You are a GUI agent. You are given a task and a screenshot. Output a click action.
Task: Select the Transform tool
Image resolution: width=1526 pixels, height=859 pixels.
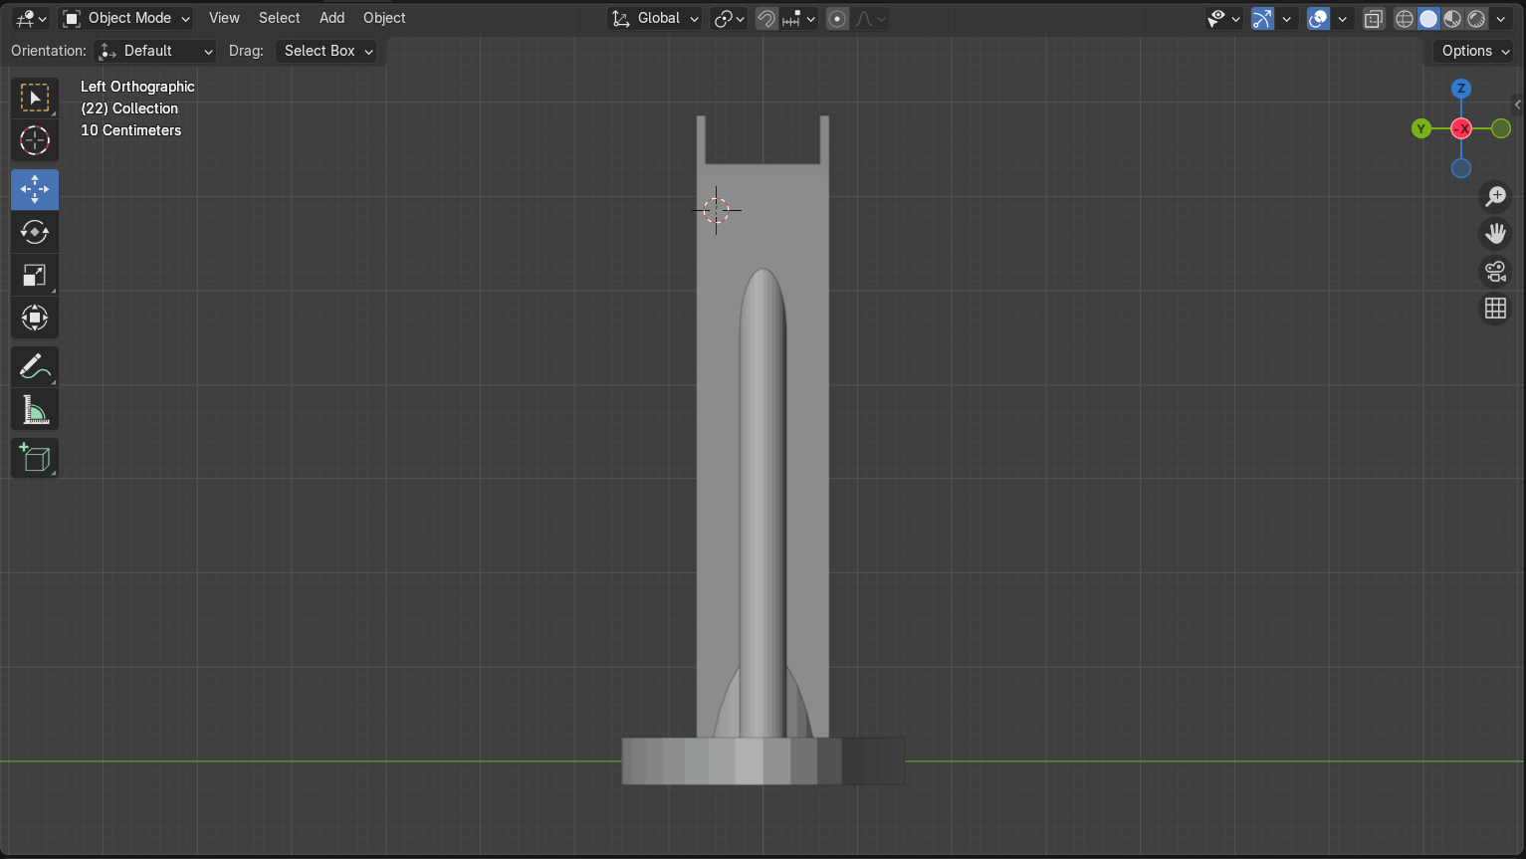(35, 319)
